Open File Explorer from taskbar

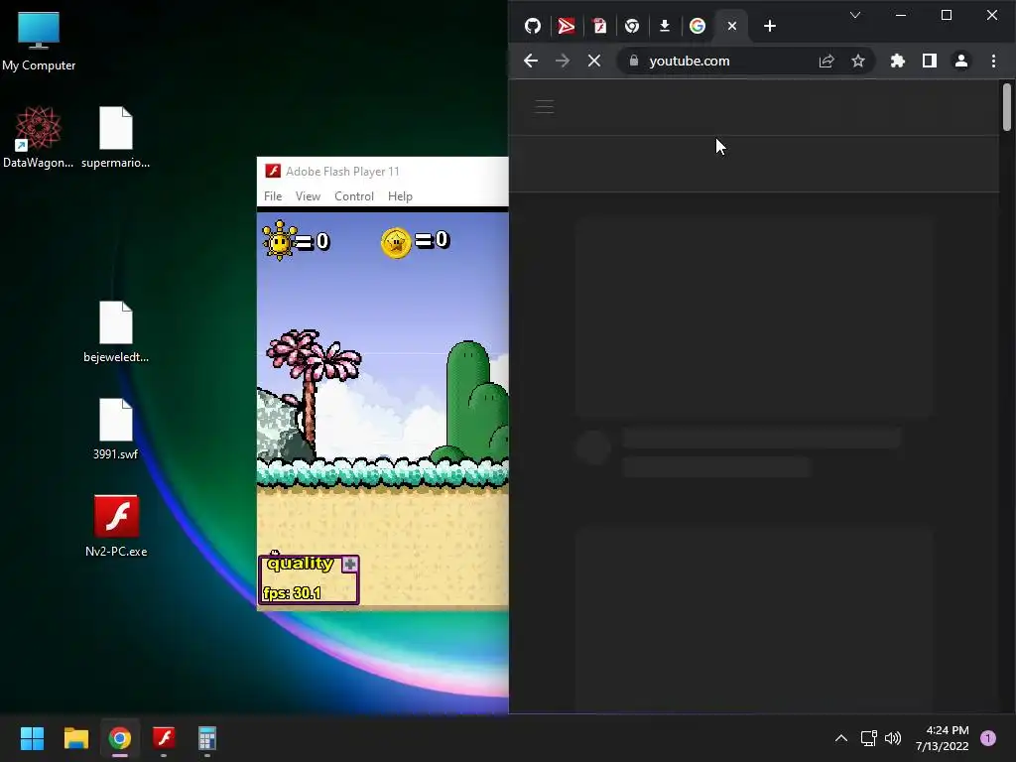coord(75,738)
